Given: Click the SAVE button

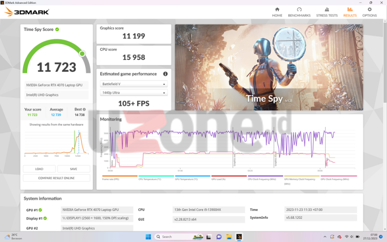Looking at the screenshot, I should tap(74, 169).
